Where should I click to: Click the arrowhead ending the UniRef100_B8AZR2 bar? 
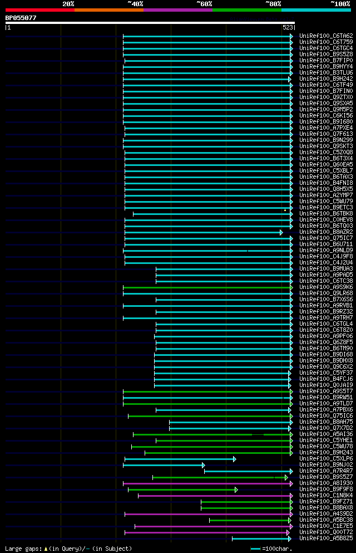point(281,232)
